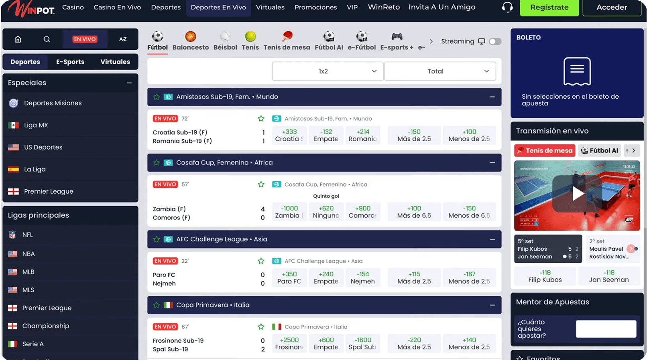Favorite the Frosinone vs Spal match star
Screen dimensions: 647x361
pos(261,327)
